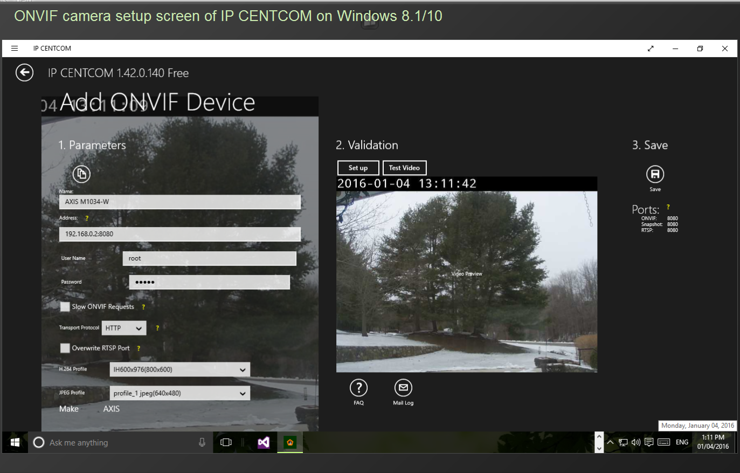
Task: Click the Make AXIS label
Action: (89, 409)
